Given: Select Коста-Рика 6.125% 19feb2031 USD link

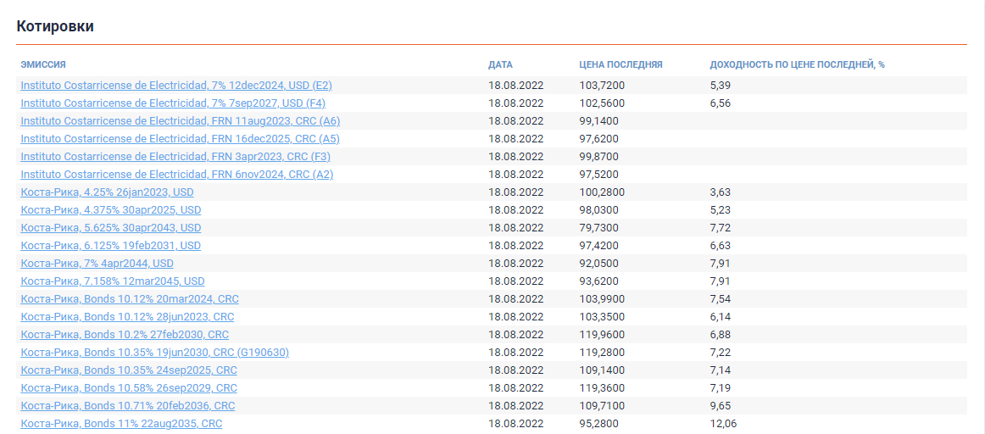Looking at the screenshot, I should click(110, 246).
